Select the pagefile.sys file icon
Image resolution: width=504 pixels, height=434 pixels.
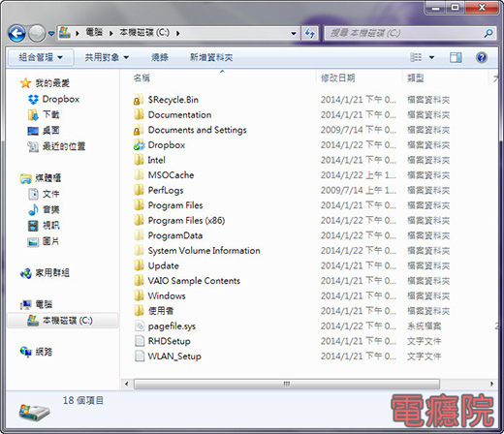(139, 326)
